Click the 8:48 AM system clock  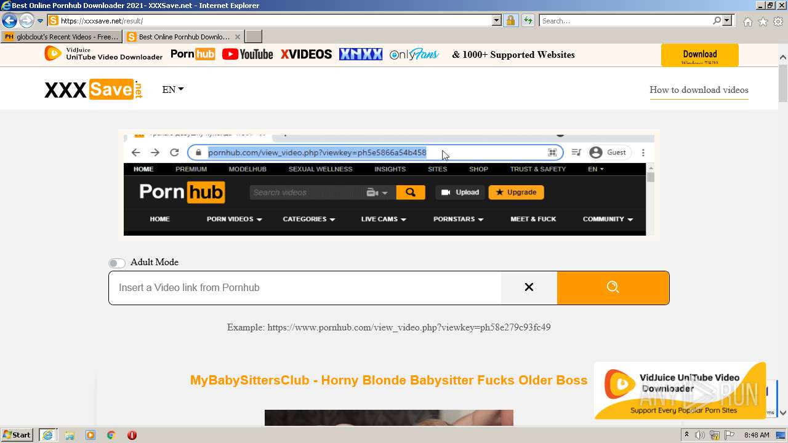757,435
